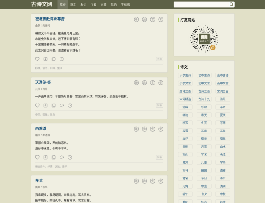
Task: Click the 打赏网站 QR code image
Action: tap(204, 39)
